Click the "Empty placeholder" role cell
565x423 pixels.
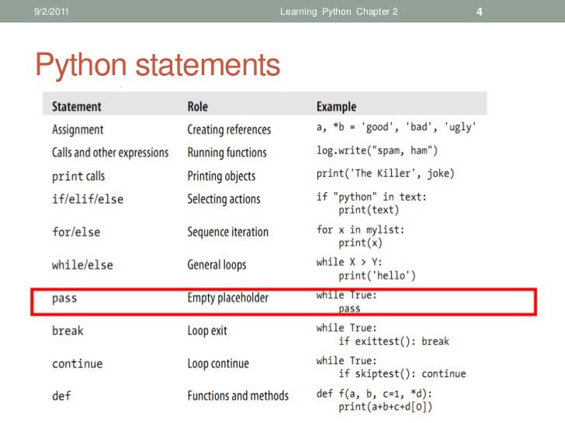pos(227,297)
